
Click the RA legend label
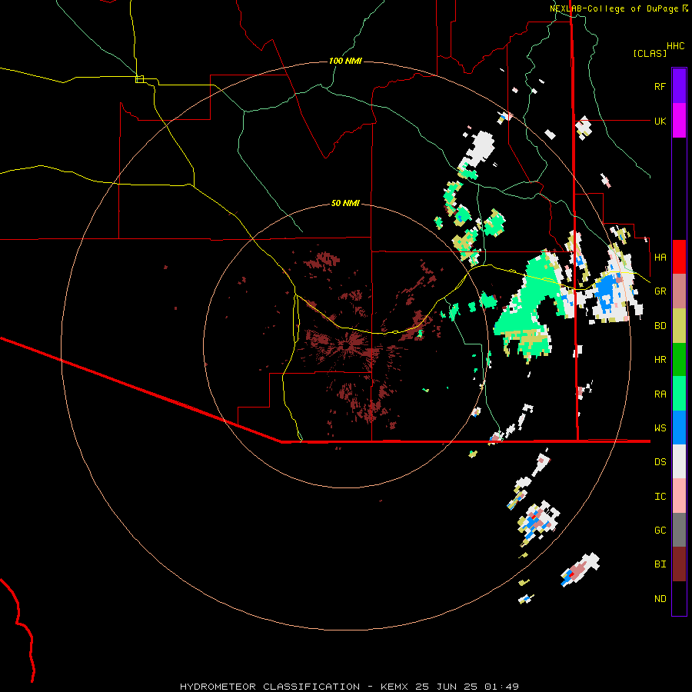coord(660,394)
